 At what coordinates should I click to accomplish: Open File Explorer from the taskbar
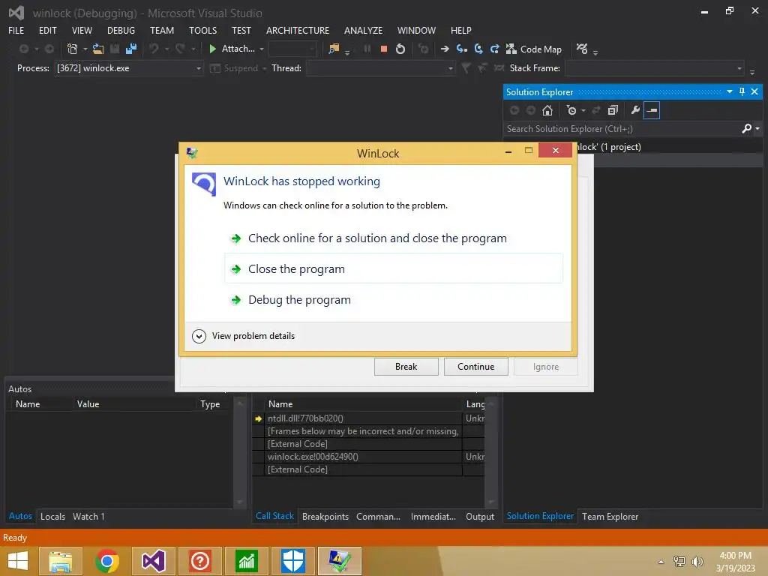pyautogui.click(x=61, y=561)
